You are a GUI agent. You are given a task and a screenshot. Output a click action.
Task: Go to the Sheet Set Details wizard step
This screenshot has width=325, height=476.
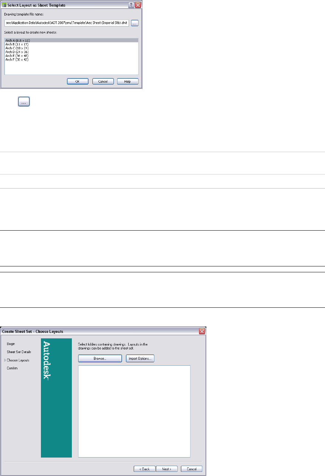point(19,352)
